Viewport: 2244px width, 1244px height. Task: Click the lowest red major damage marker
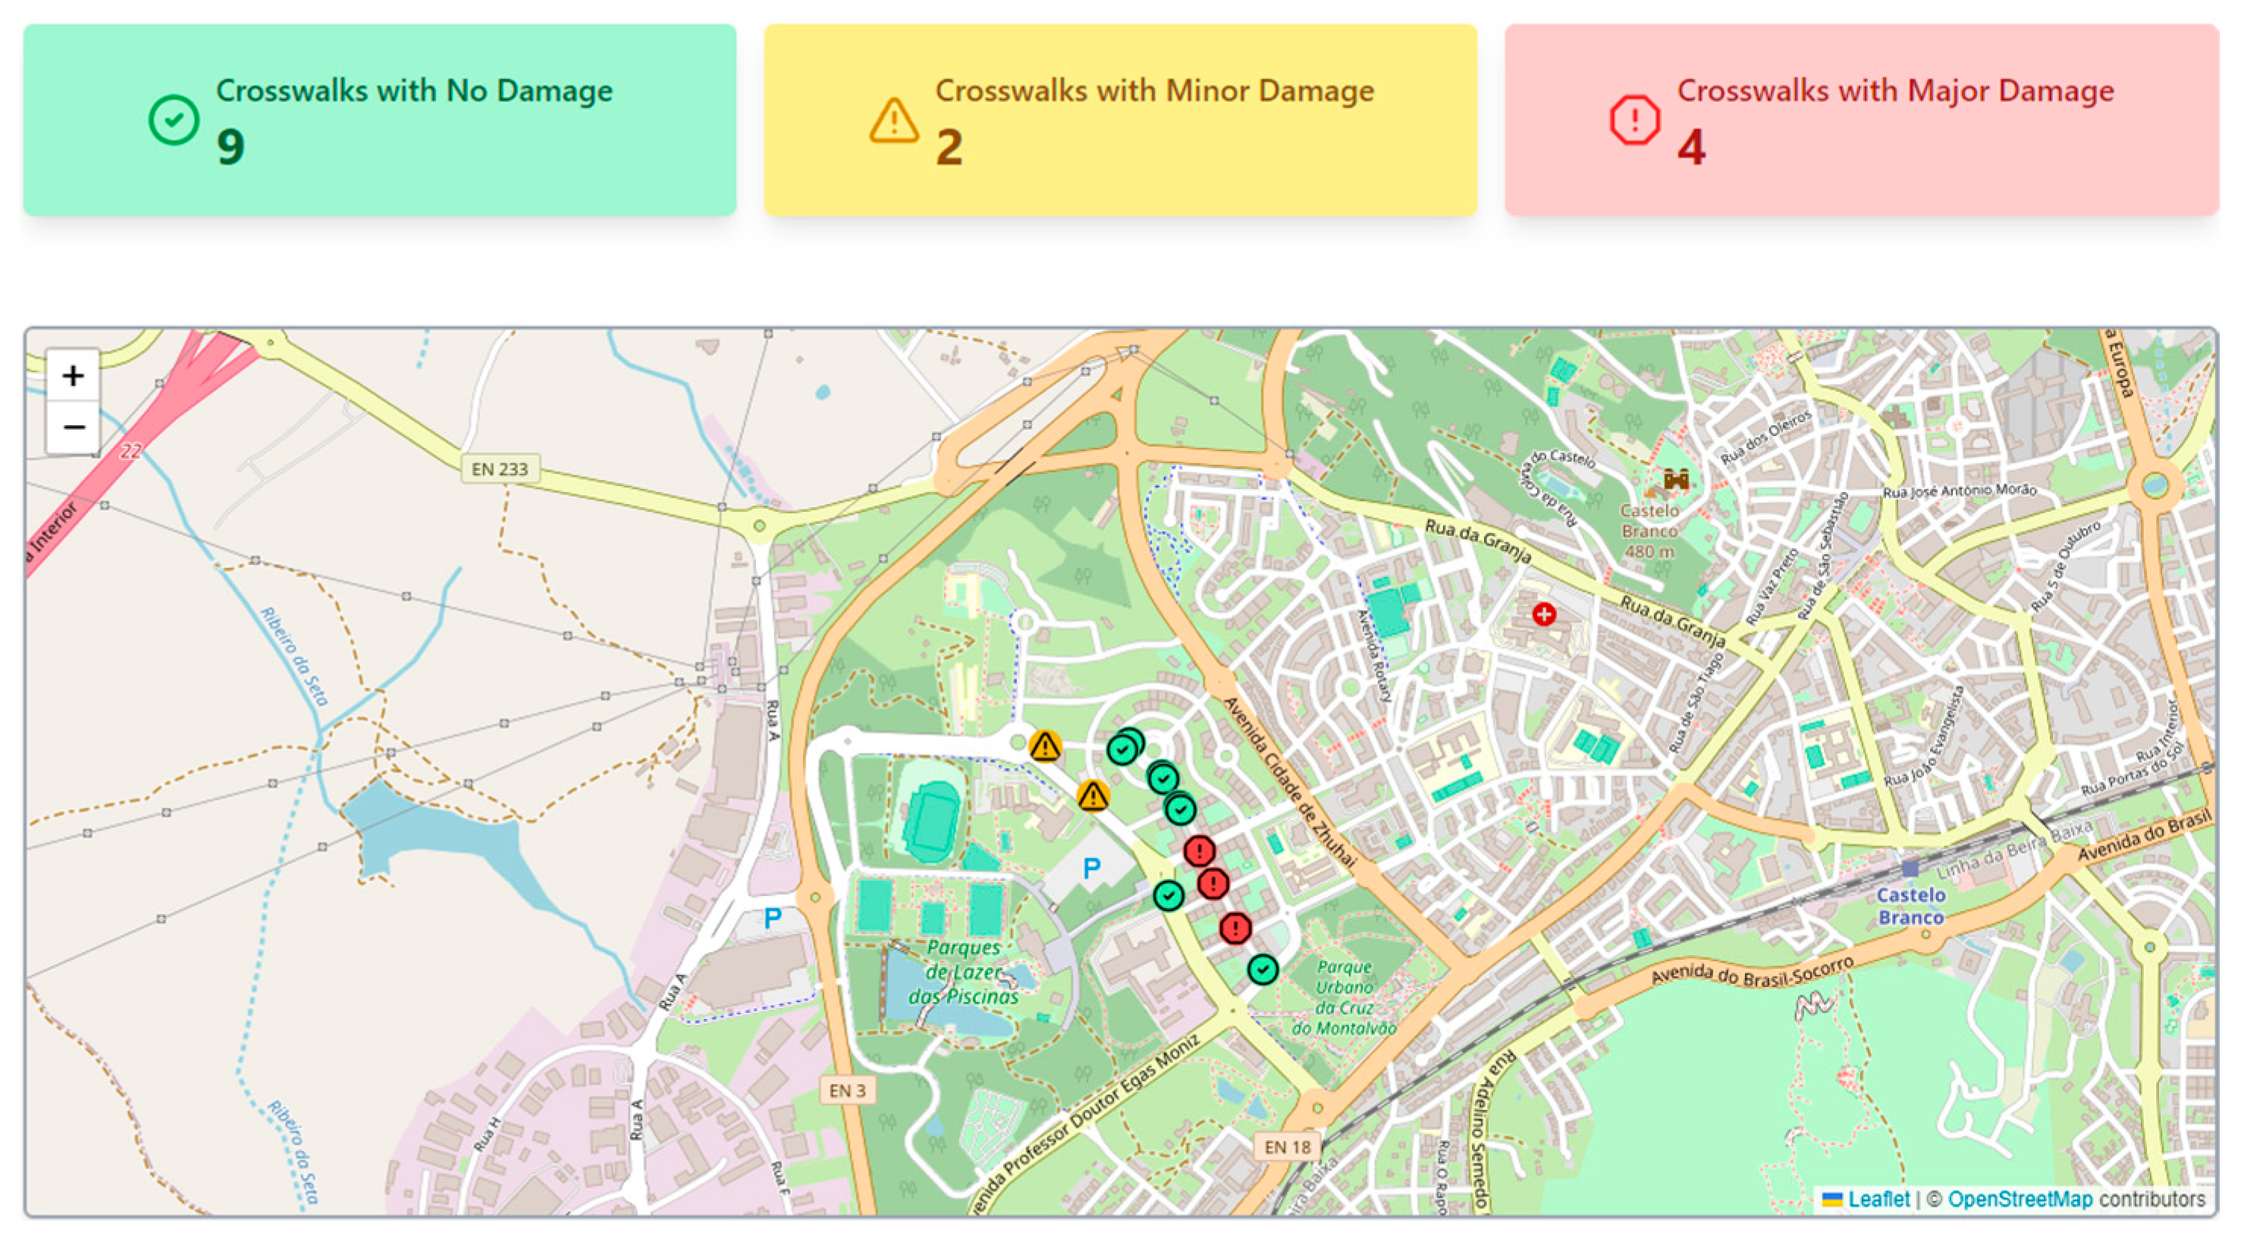point(1235,928)
